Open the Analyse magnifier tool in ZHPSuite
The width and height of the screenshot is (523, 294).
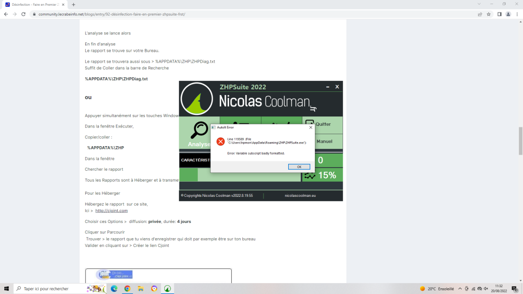point(199,133)
